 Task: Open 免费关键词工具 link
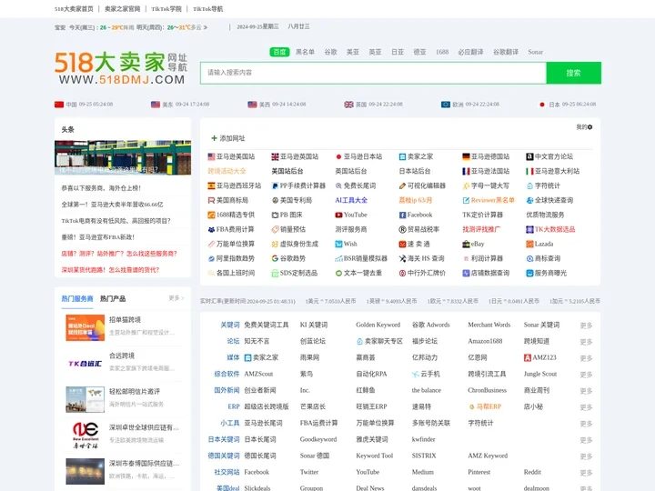(x=267, y=325)
